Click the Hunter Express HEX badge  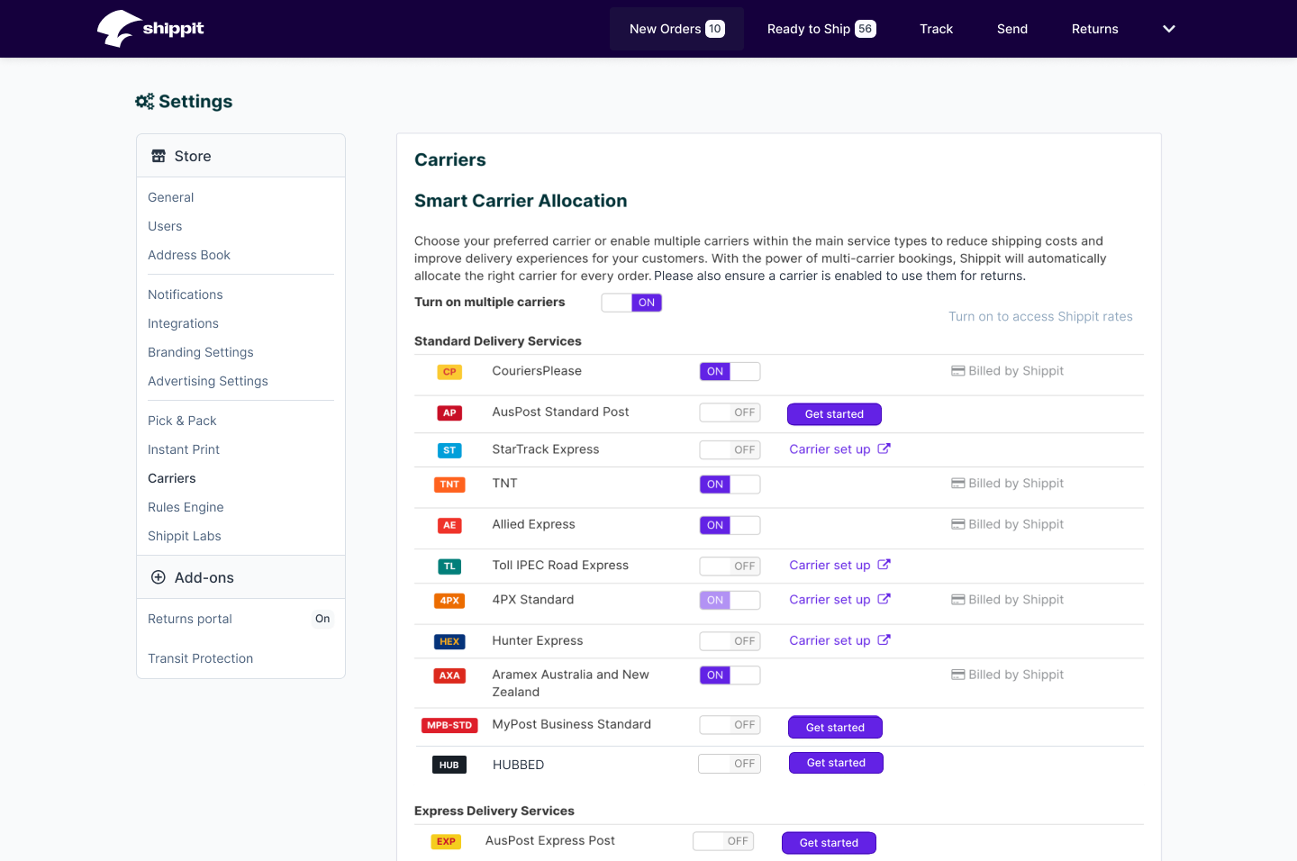pyautogui.click(x=449, y=641)
